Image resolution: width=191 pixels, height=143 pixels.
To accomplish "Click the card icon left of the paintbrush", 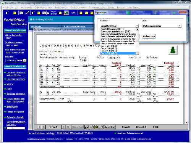I will (21, 13).
